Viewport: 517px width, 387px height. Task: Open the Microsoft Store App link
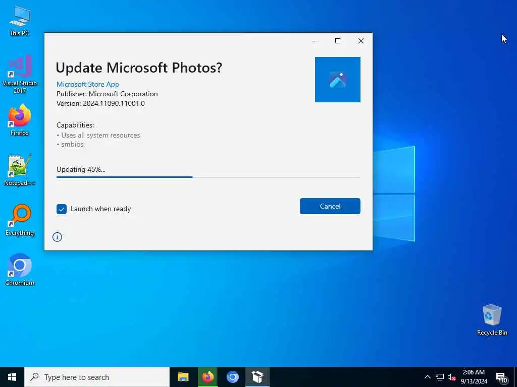pyautogui.click(x=88, y=84)
